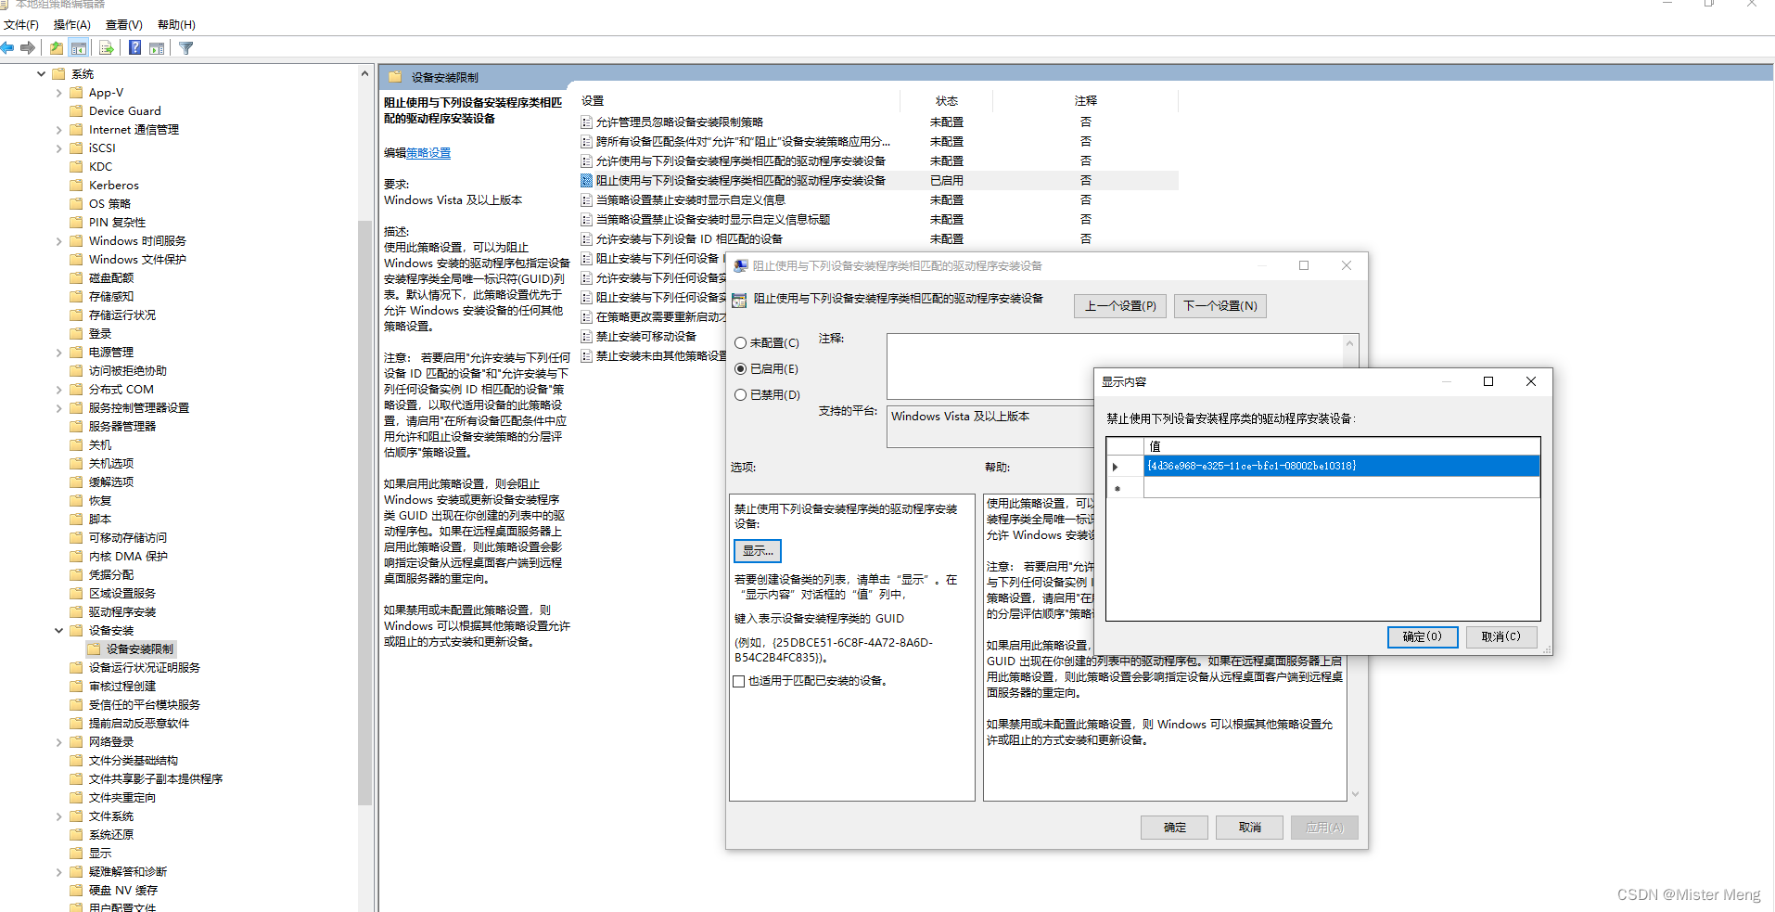Collapse the 设备安装 tree node
Viewport: 1775px width, 912px height.
click(59, 631)
